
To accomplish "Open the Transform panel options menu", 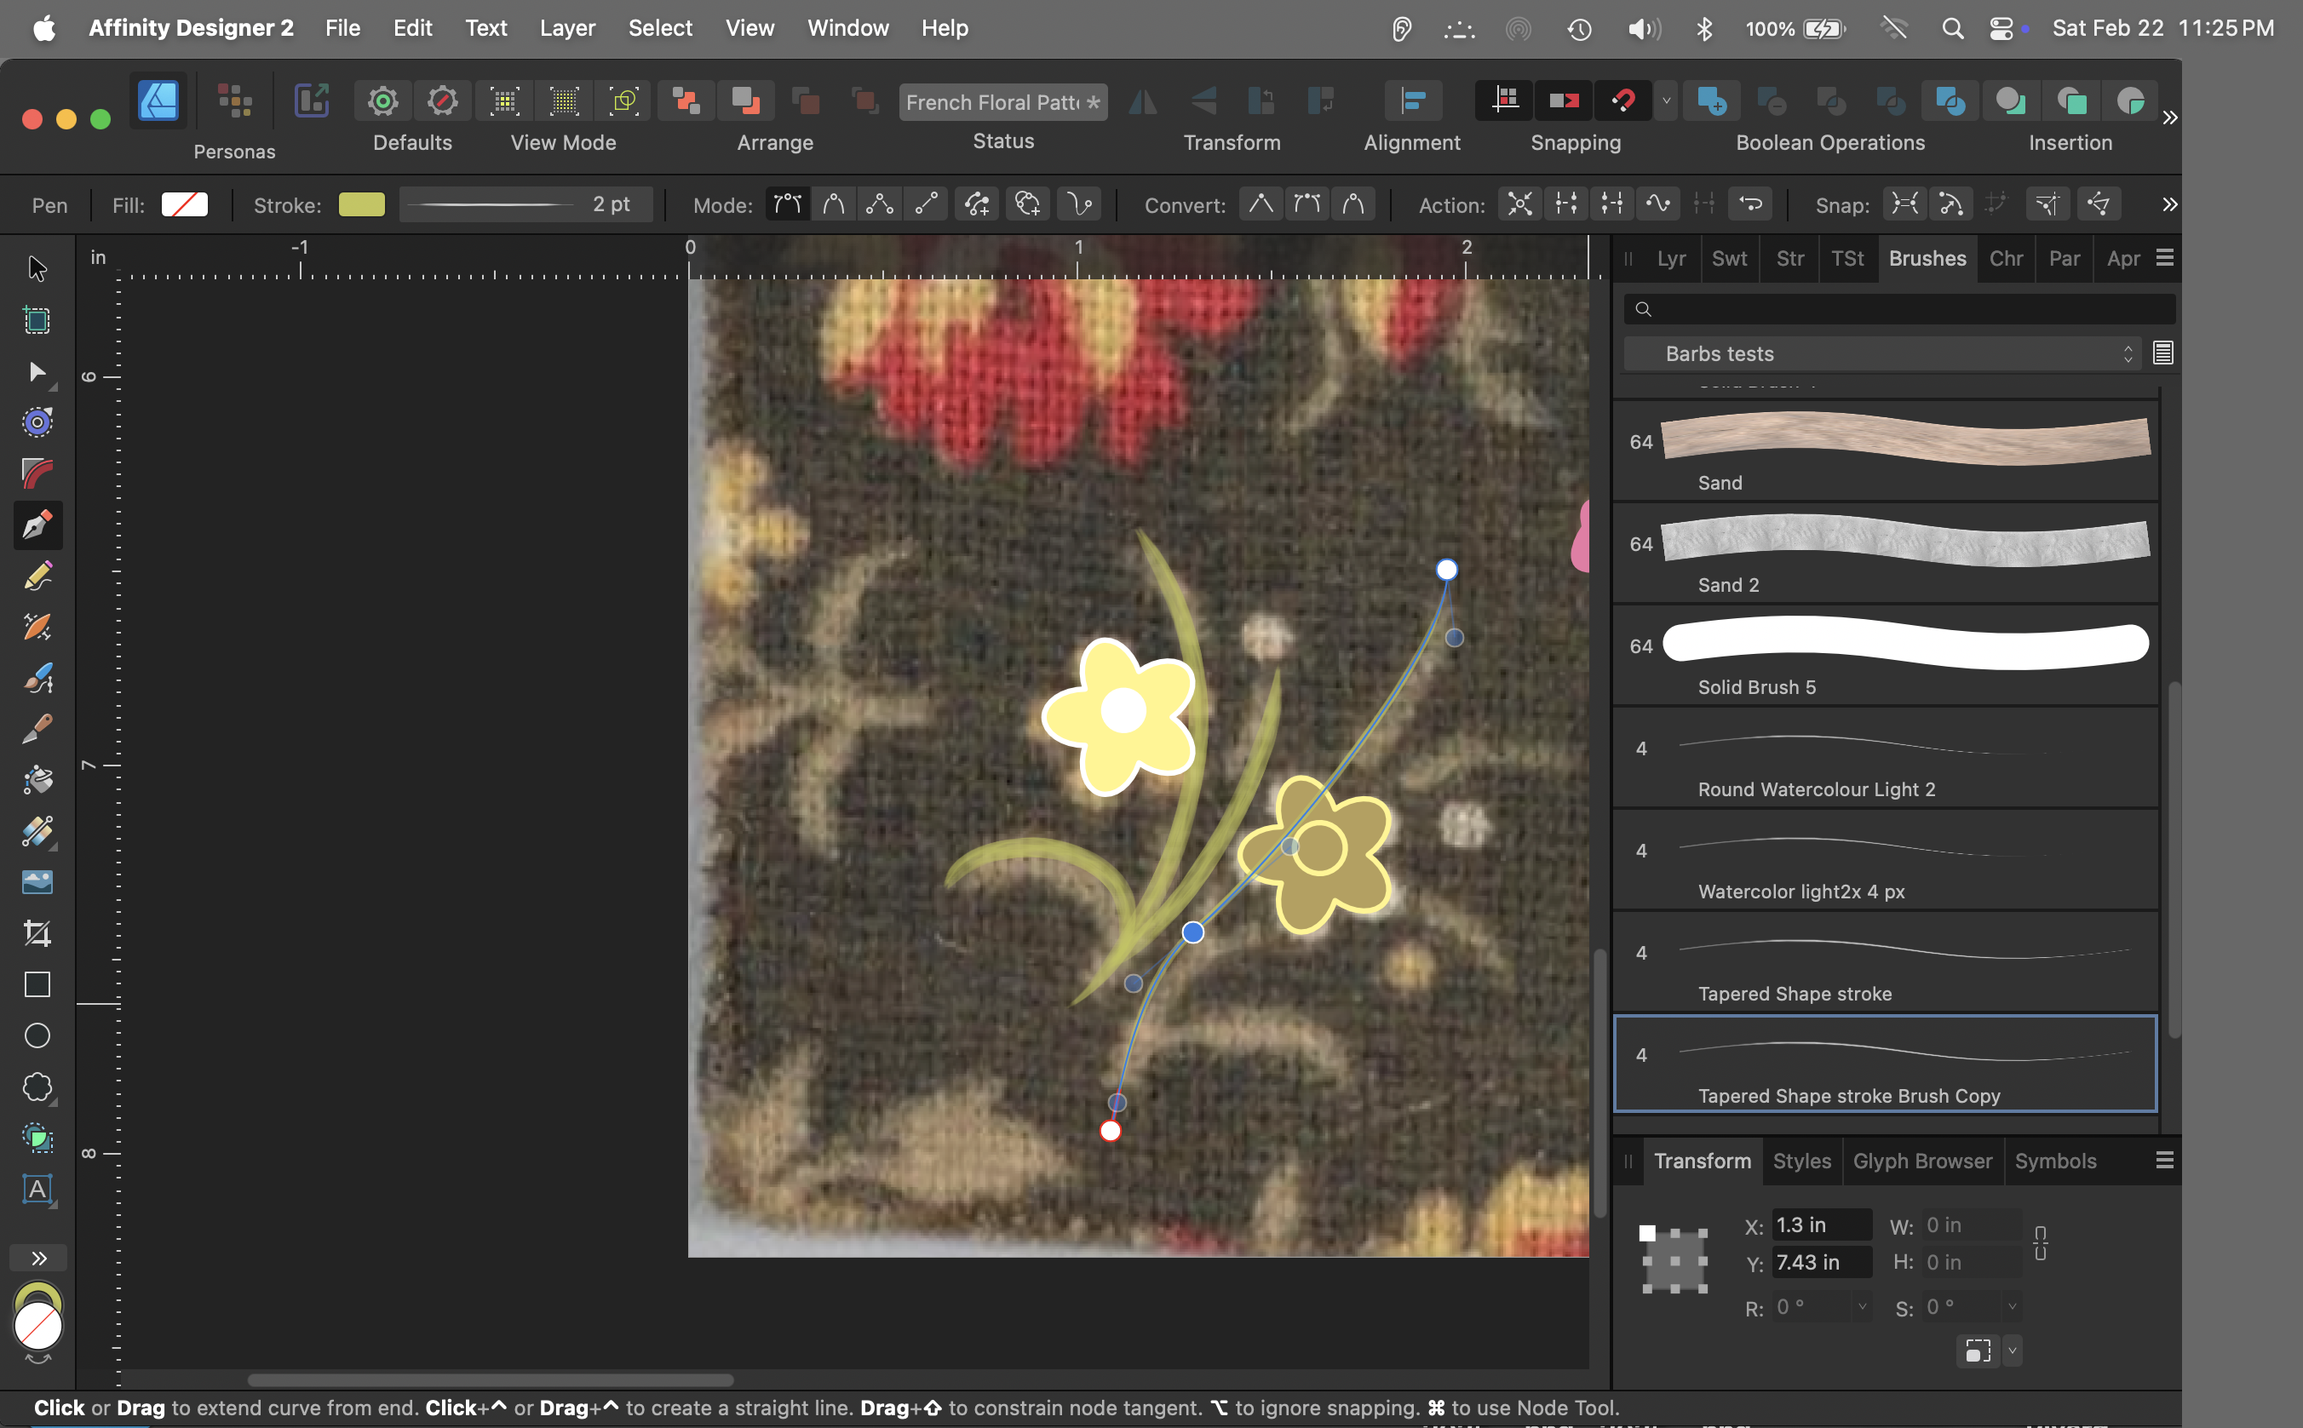I will (2164, 1160).
